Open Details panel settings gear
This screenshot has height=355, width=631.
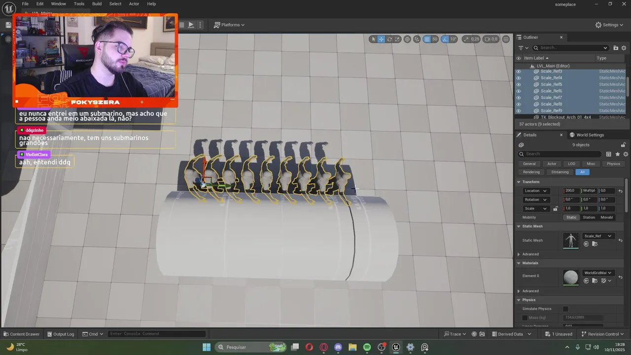click(x=626, y=154)
